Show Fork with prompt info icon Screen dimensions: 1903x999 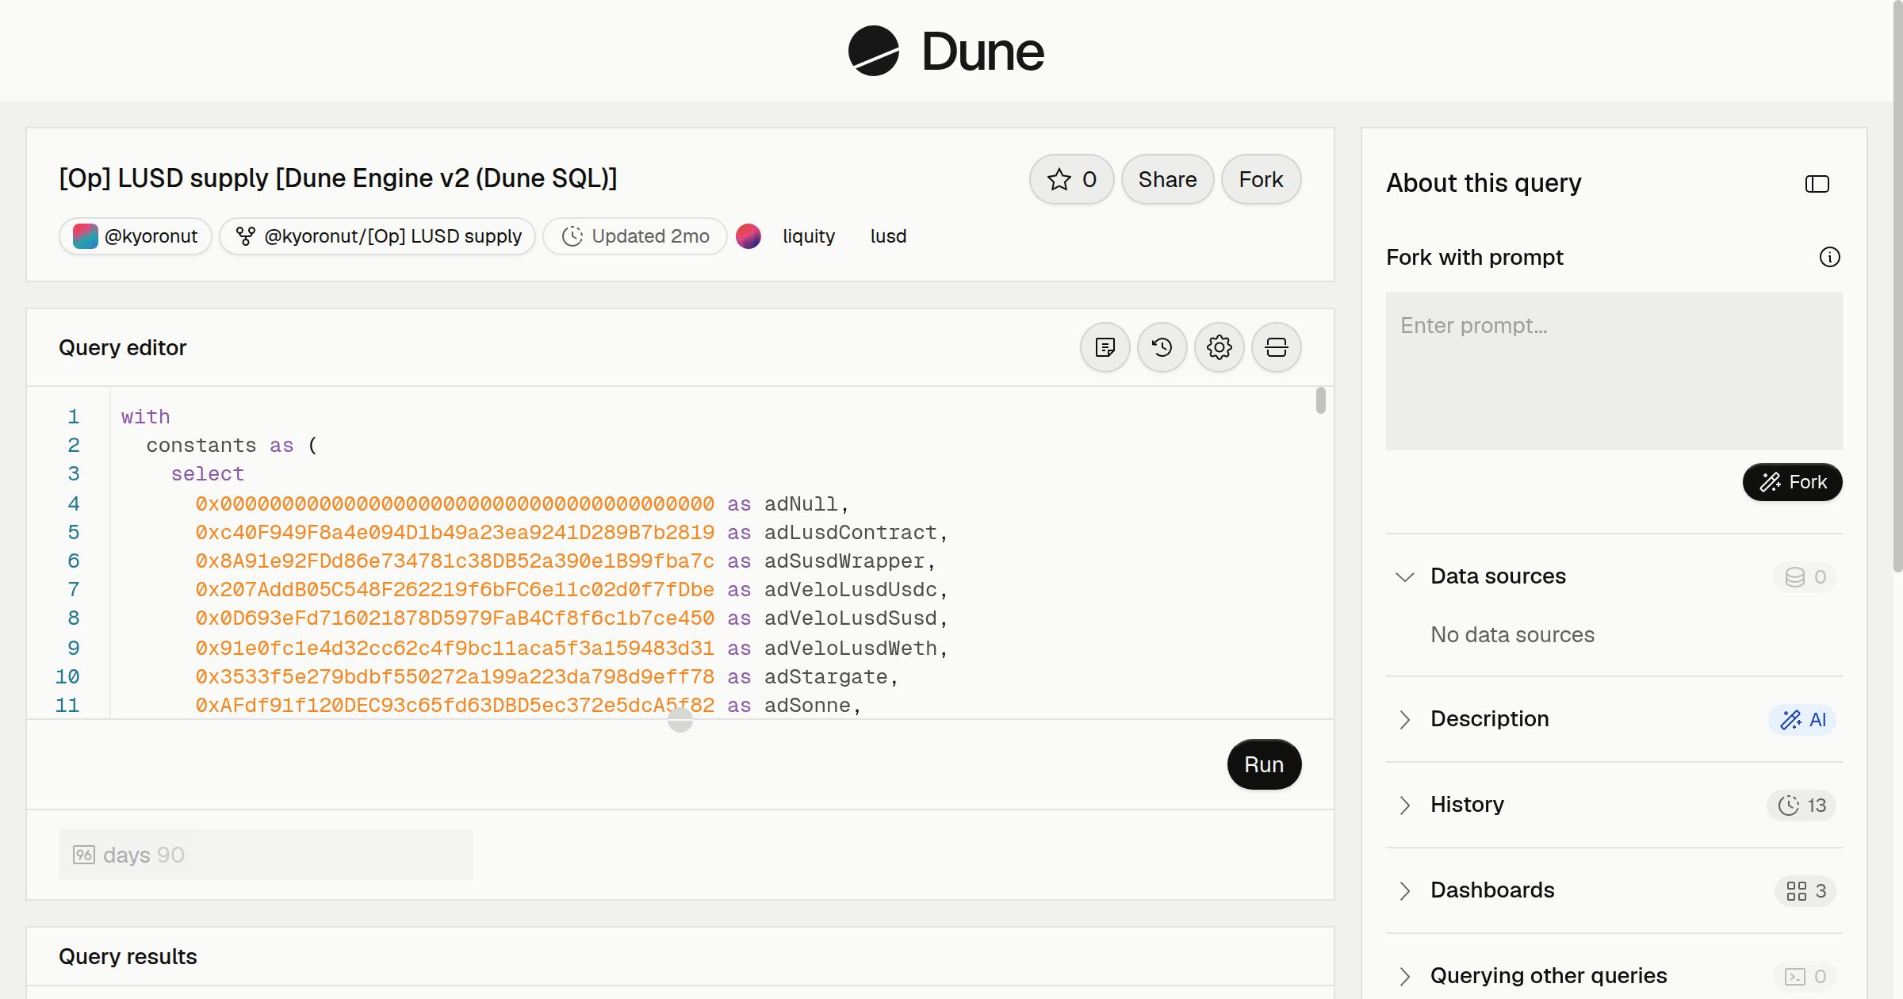1829,257
